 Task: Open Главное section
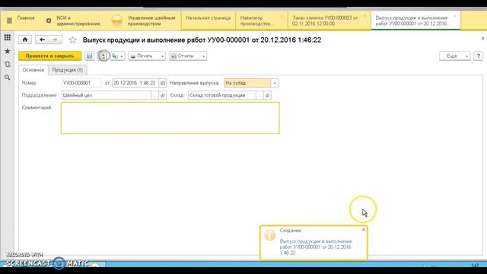(x=26, y=18)
